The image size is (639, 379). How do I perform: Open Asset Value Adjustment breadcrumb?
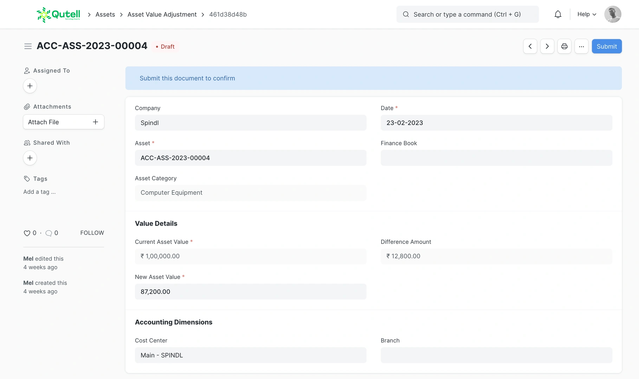click(162, 14)
